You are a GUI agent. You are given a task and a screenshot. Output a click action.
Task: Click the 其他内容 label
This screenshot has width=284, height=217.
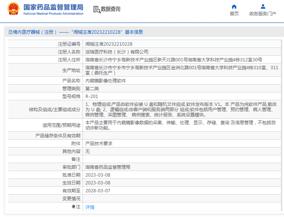(x=71, y=152)
